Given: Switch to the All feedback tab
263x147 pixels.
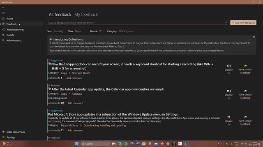Looking at the screenshot, I should 60,15.
